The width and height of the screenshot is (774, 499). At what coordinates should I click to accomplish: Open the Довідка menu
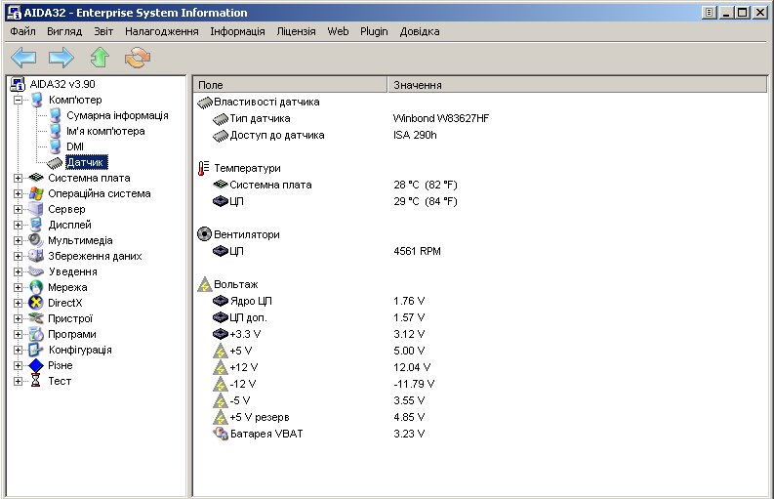[x=420, y=31]
